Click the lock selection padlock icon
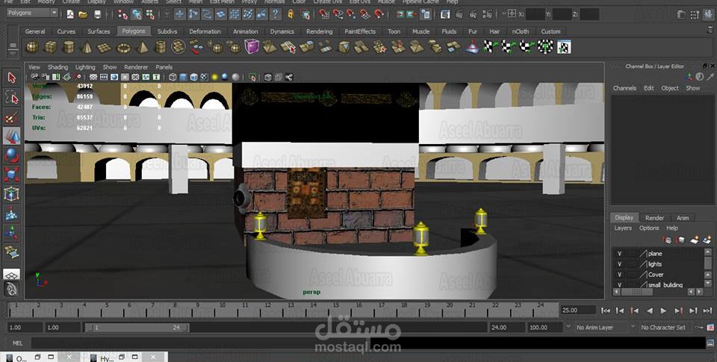Screen dimensions: 717x362 pos(291,14)
